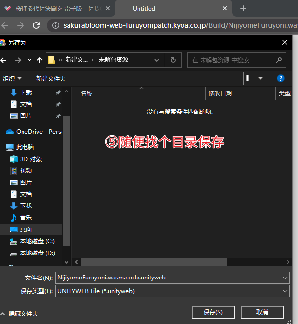Click the 保存(S) button
Image resolution: width=298 pixels, height=324 pixels.
pos(213,312)
